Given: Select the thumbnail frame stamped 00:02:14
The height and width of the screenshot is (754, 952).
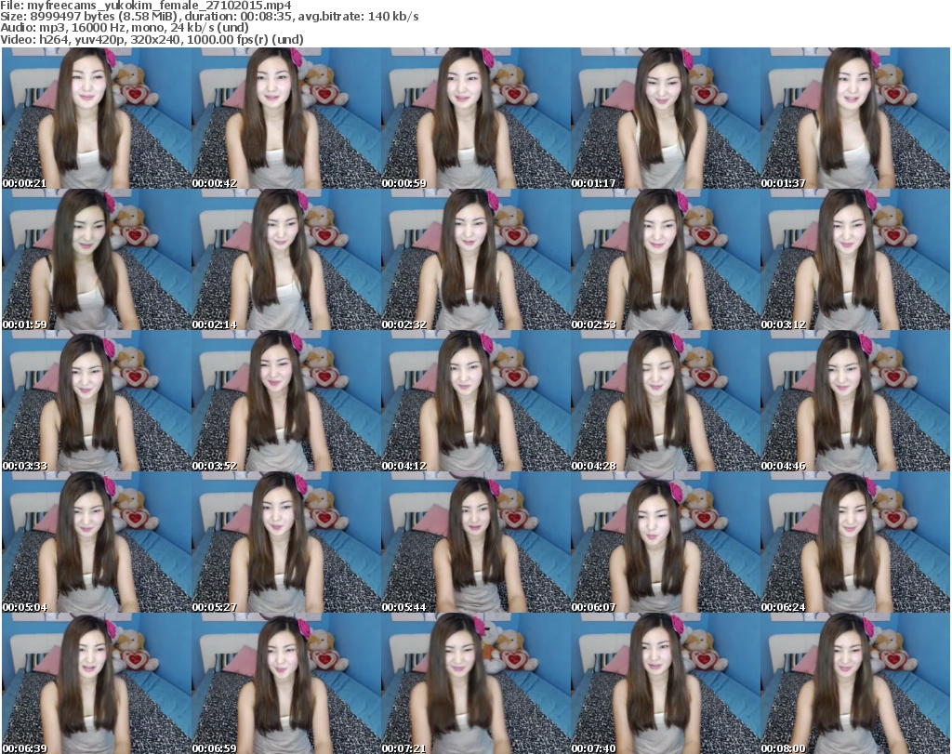Looking at the screenshot, I should pos(286,259).
